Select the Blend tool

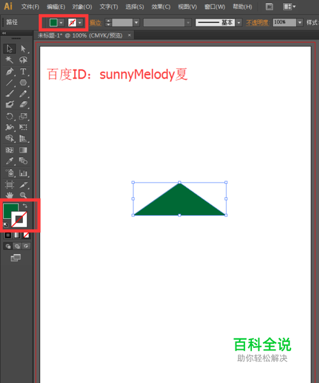23,161
